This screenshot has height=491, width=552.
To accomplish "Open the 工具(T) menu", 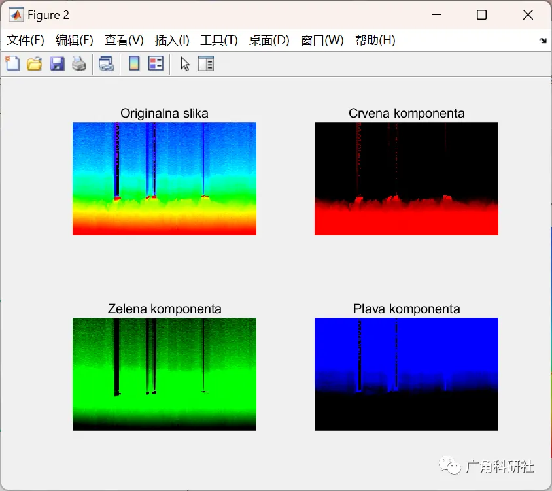I will 218,40.
